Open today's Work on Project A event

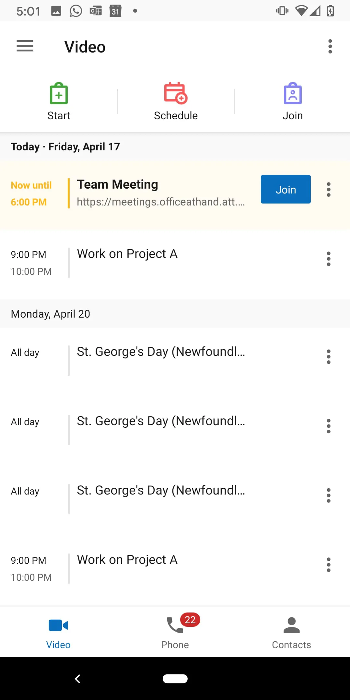pos(127,254)
